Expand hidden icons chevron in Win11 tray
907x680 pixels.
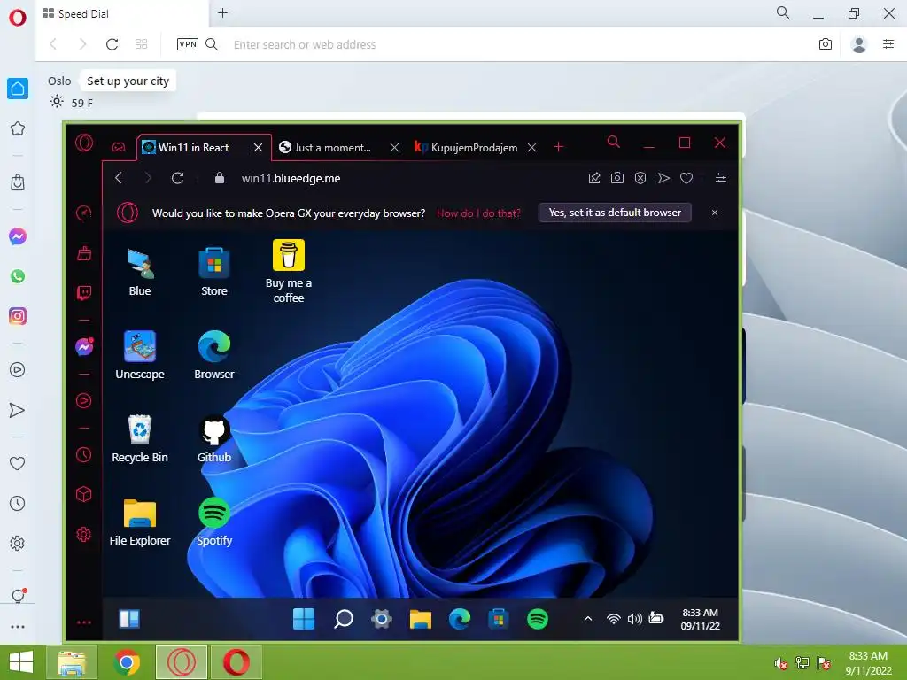[x=588, y=619]
